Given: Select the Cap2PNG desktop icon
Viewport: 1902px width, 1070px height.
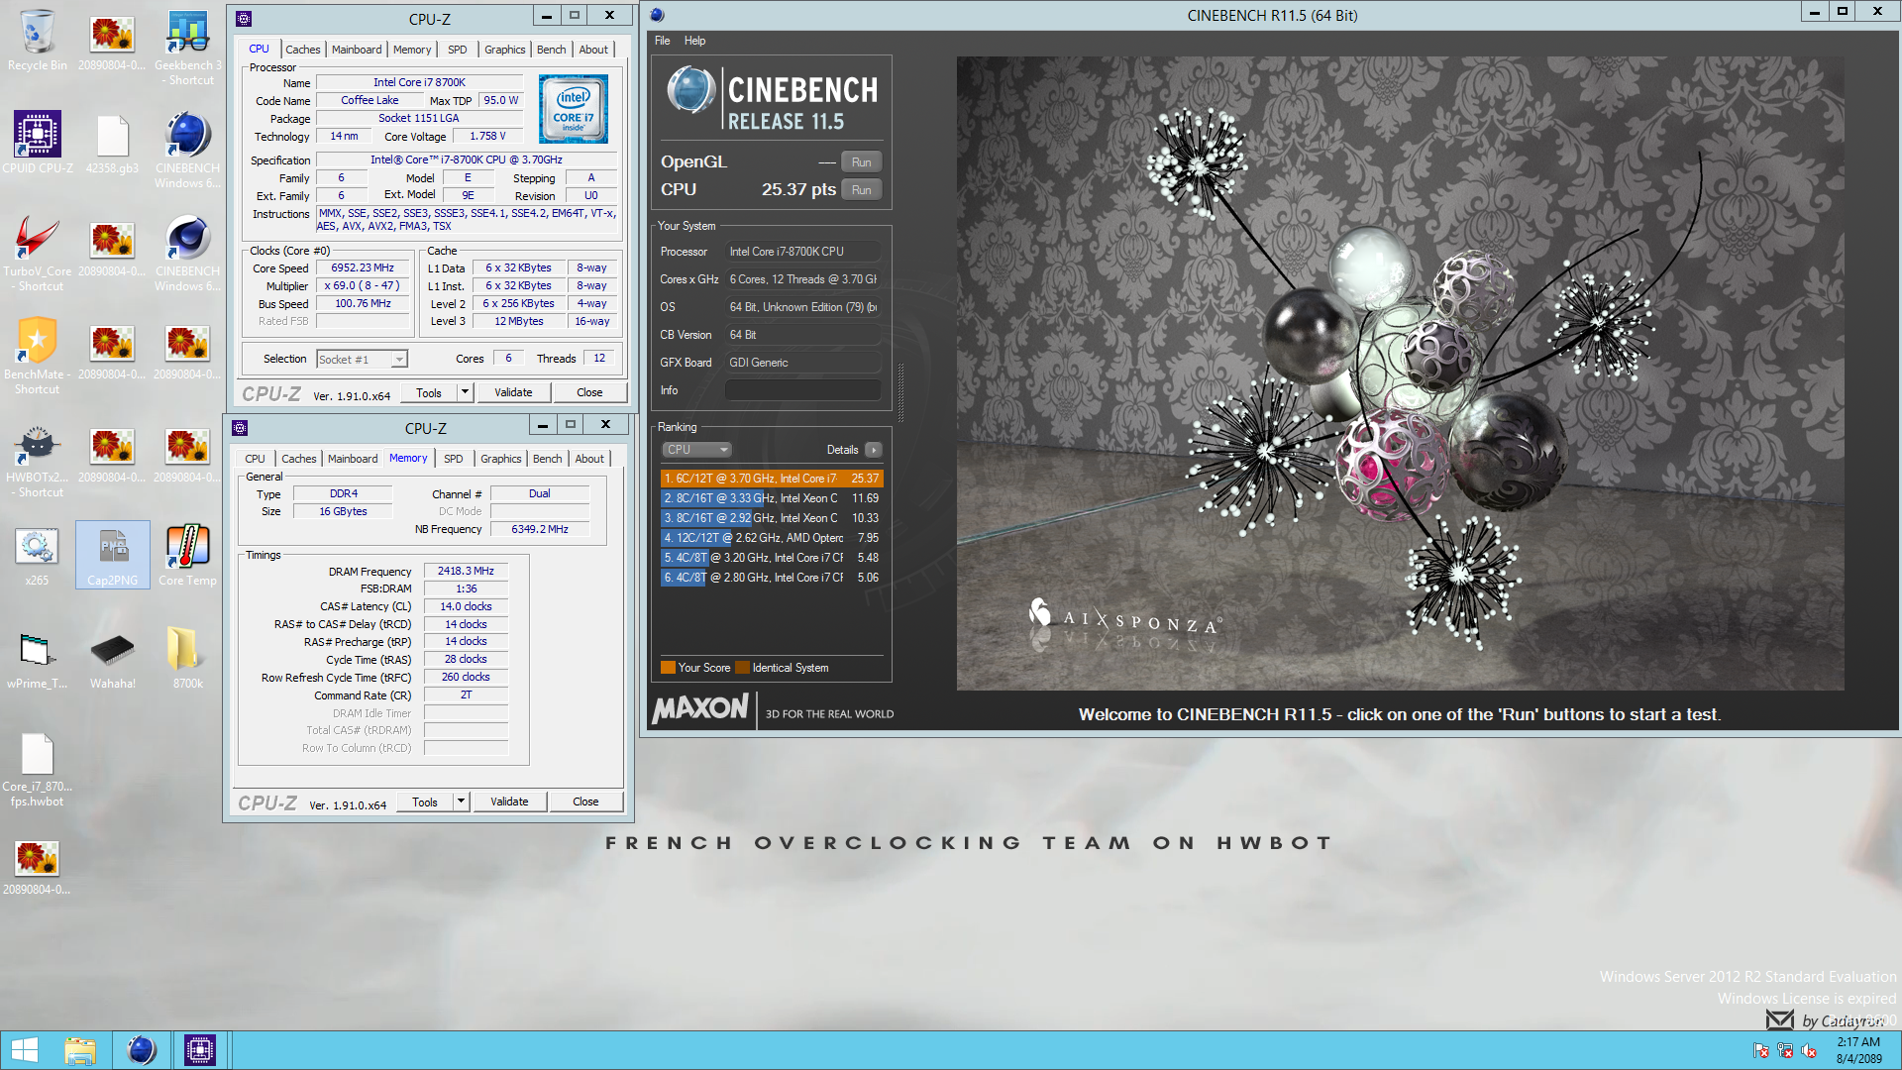Looking at the screenshot, I should click(x=112, y=555).
